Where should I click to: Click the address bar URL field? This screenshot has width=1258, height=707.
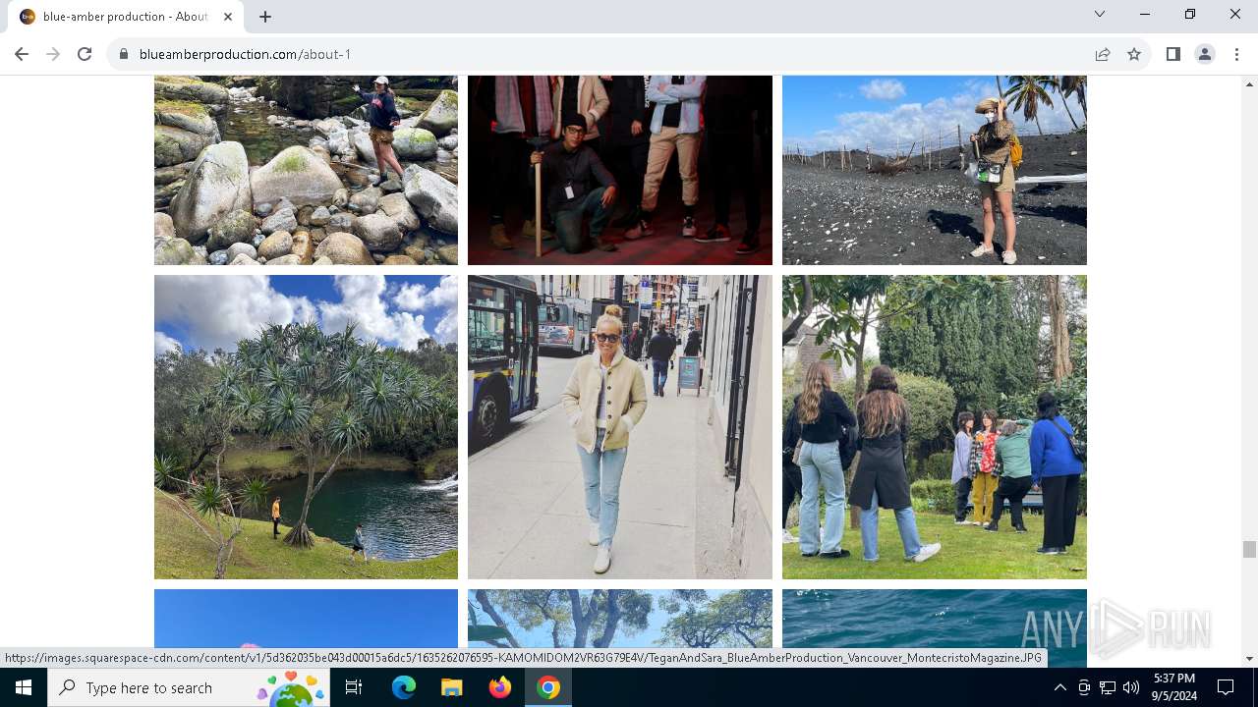point(600,54)
